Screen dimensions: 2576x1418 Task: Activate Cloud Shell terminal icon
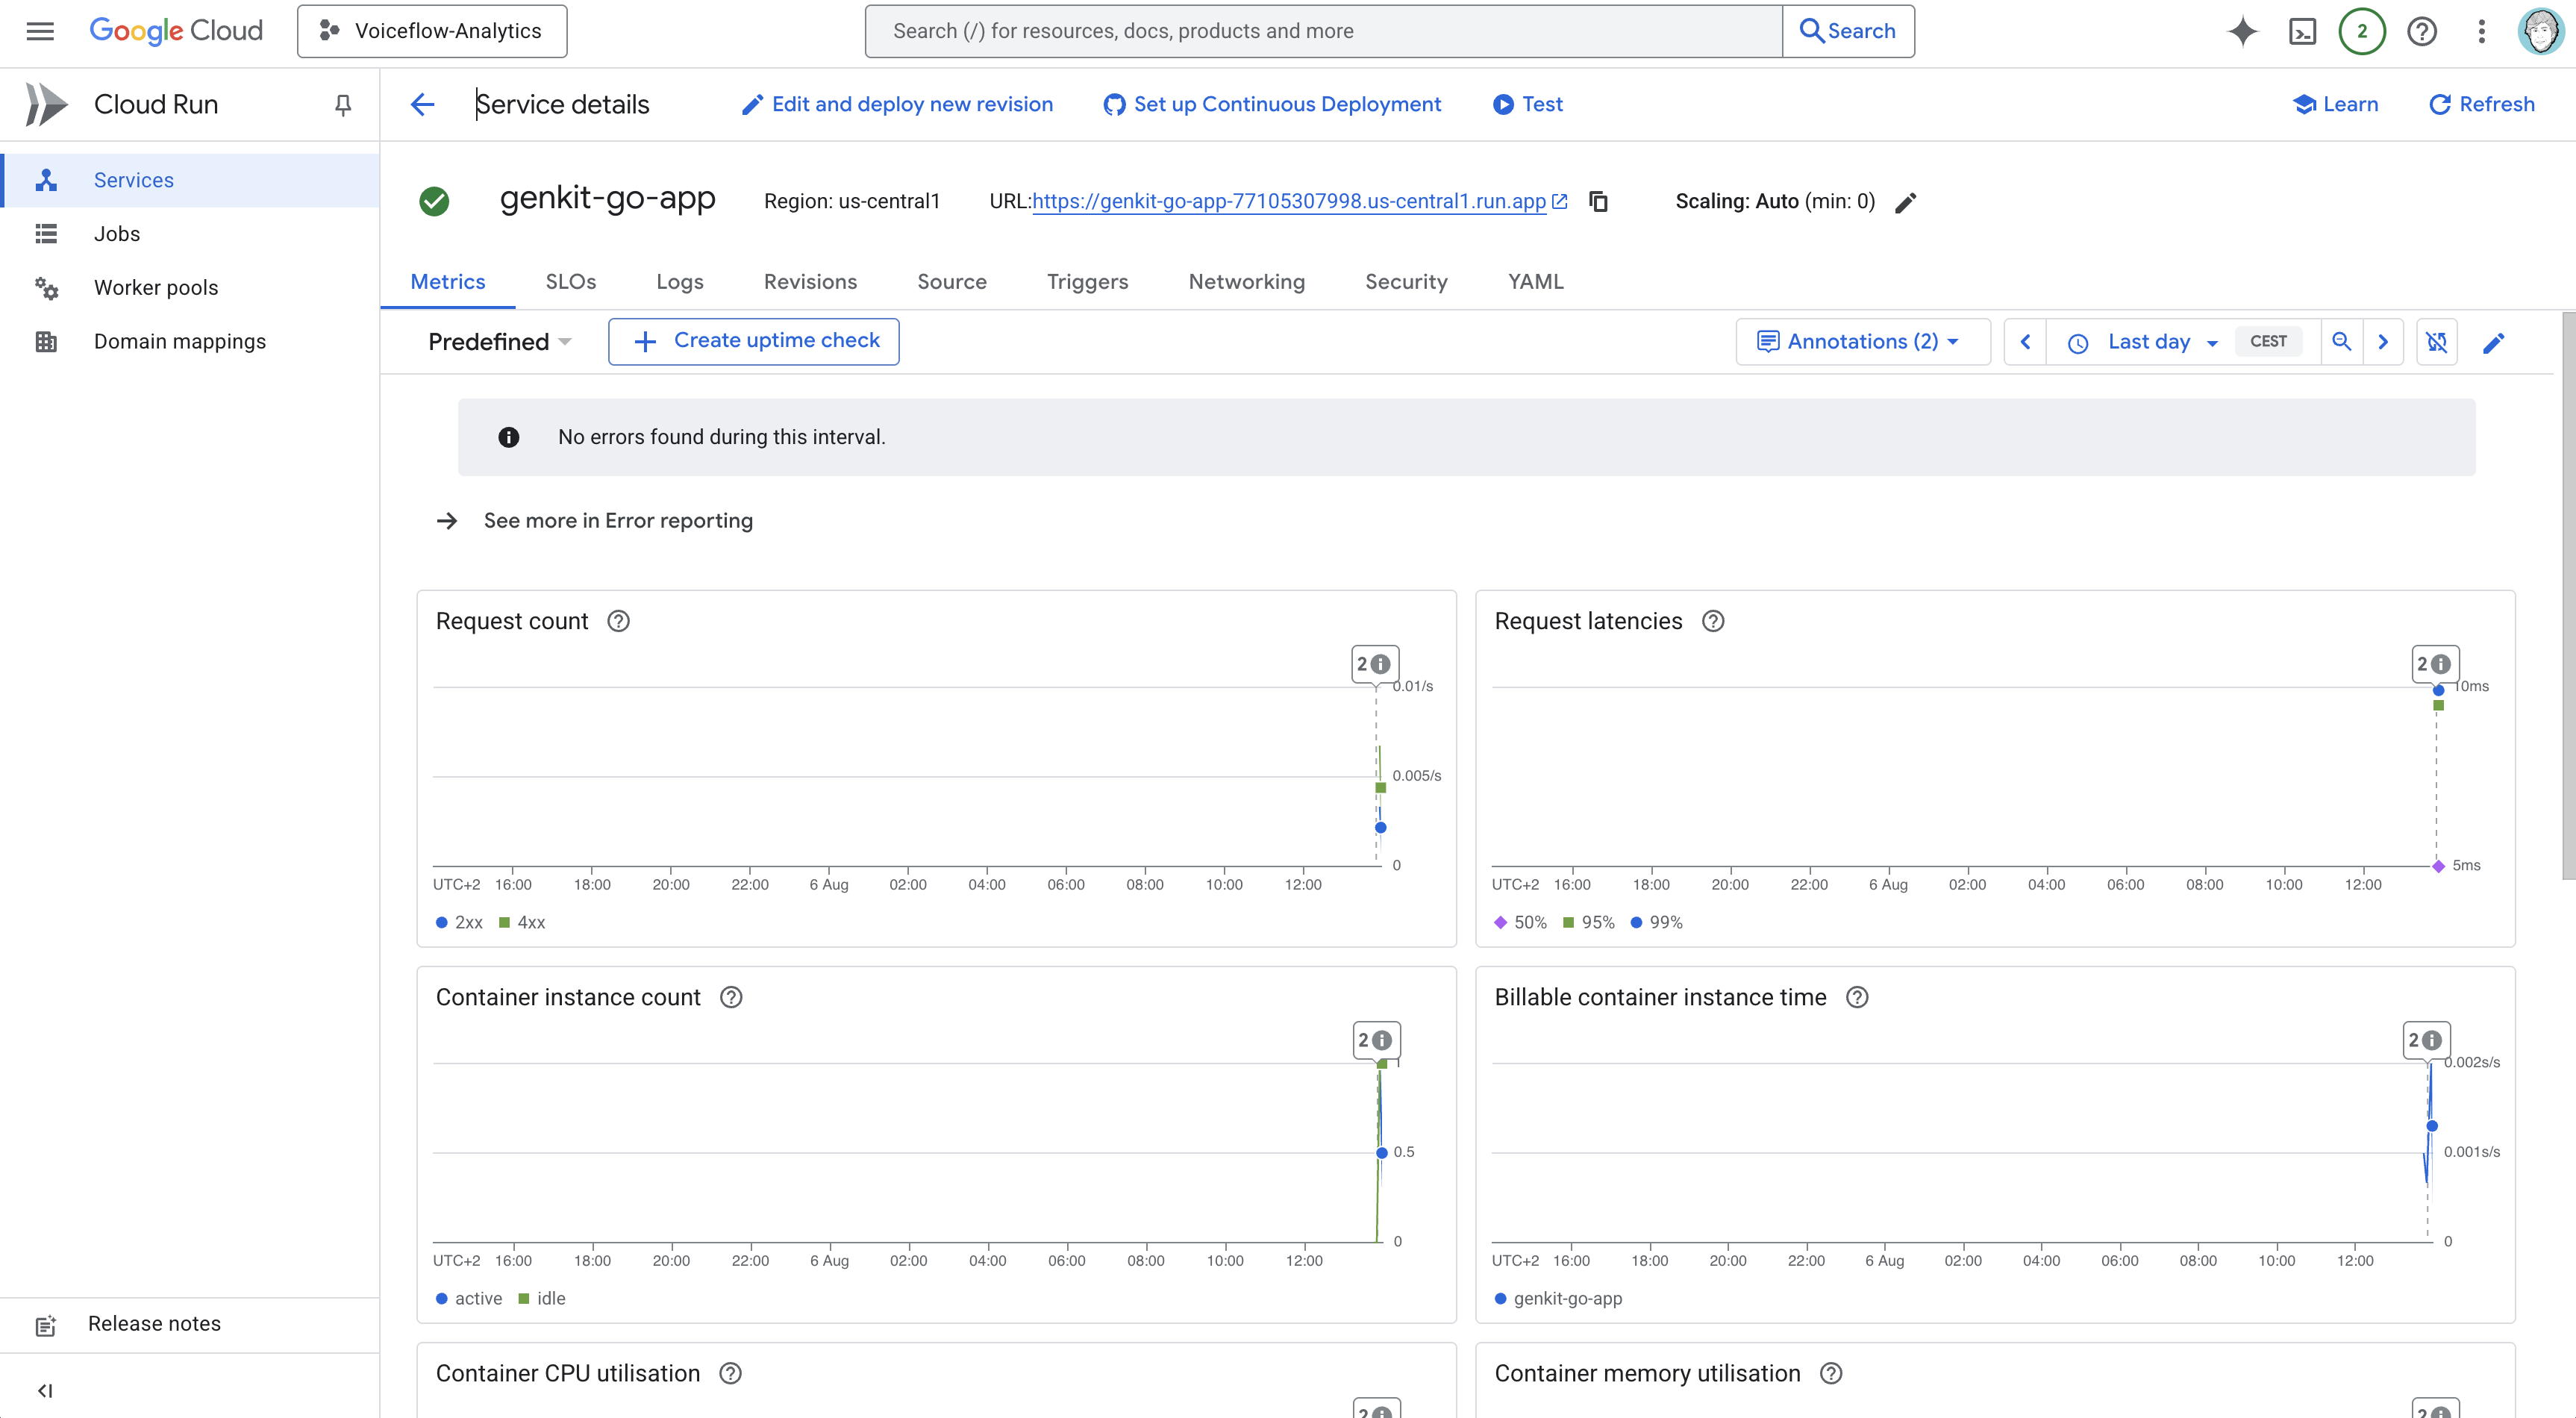pyautogui.click(x=2302, y=31)
